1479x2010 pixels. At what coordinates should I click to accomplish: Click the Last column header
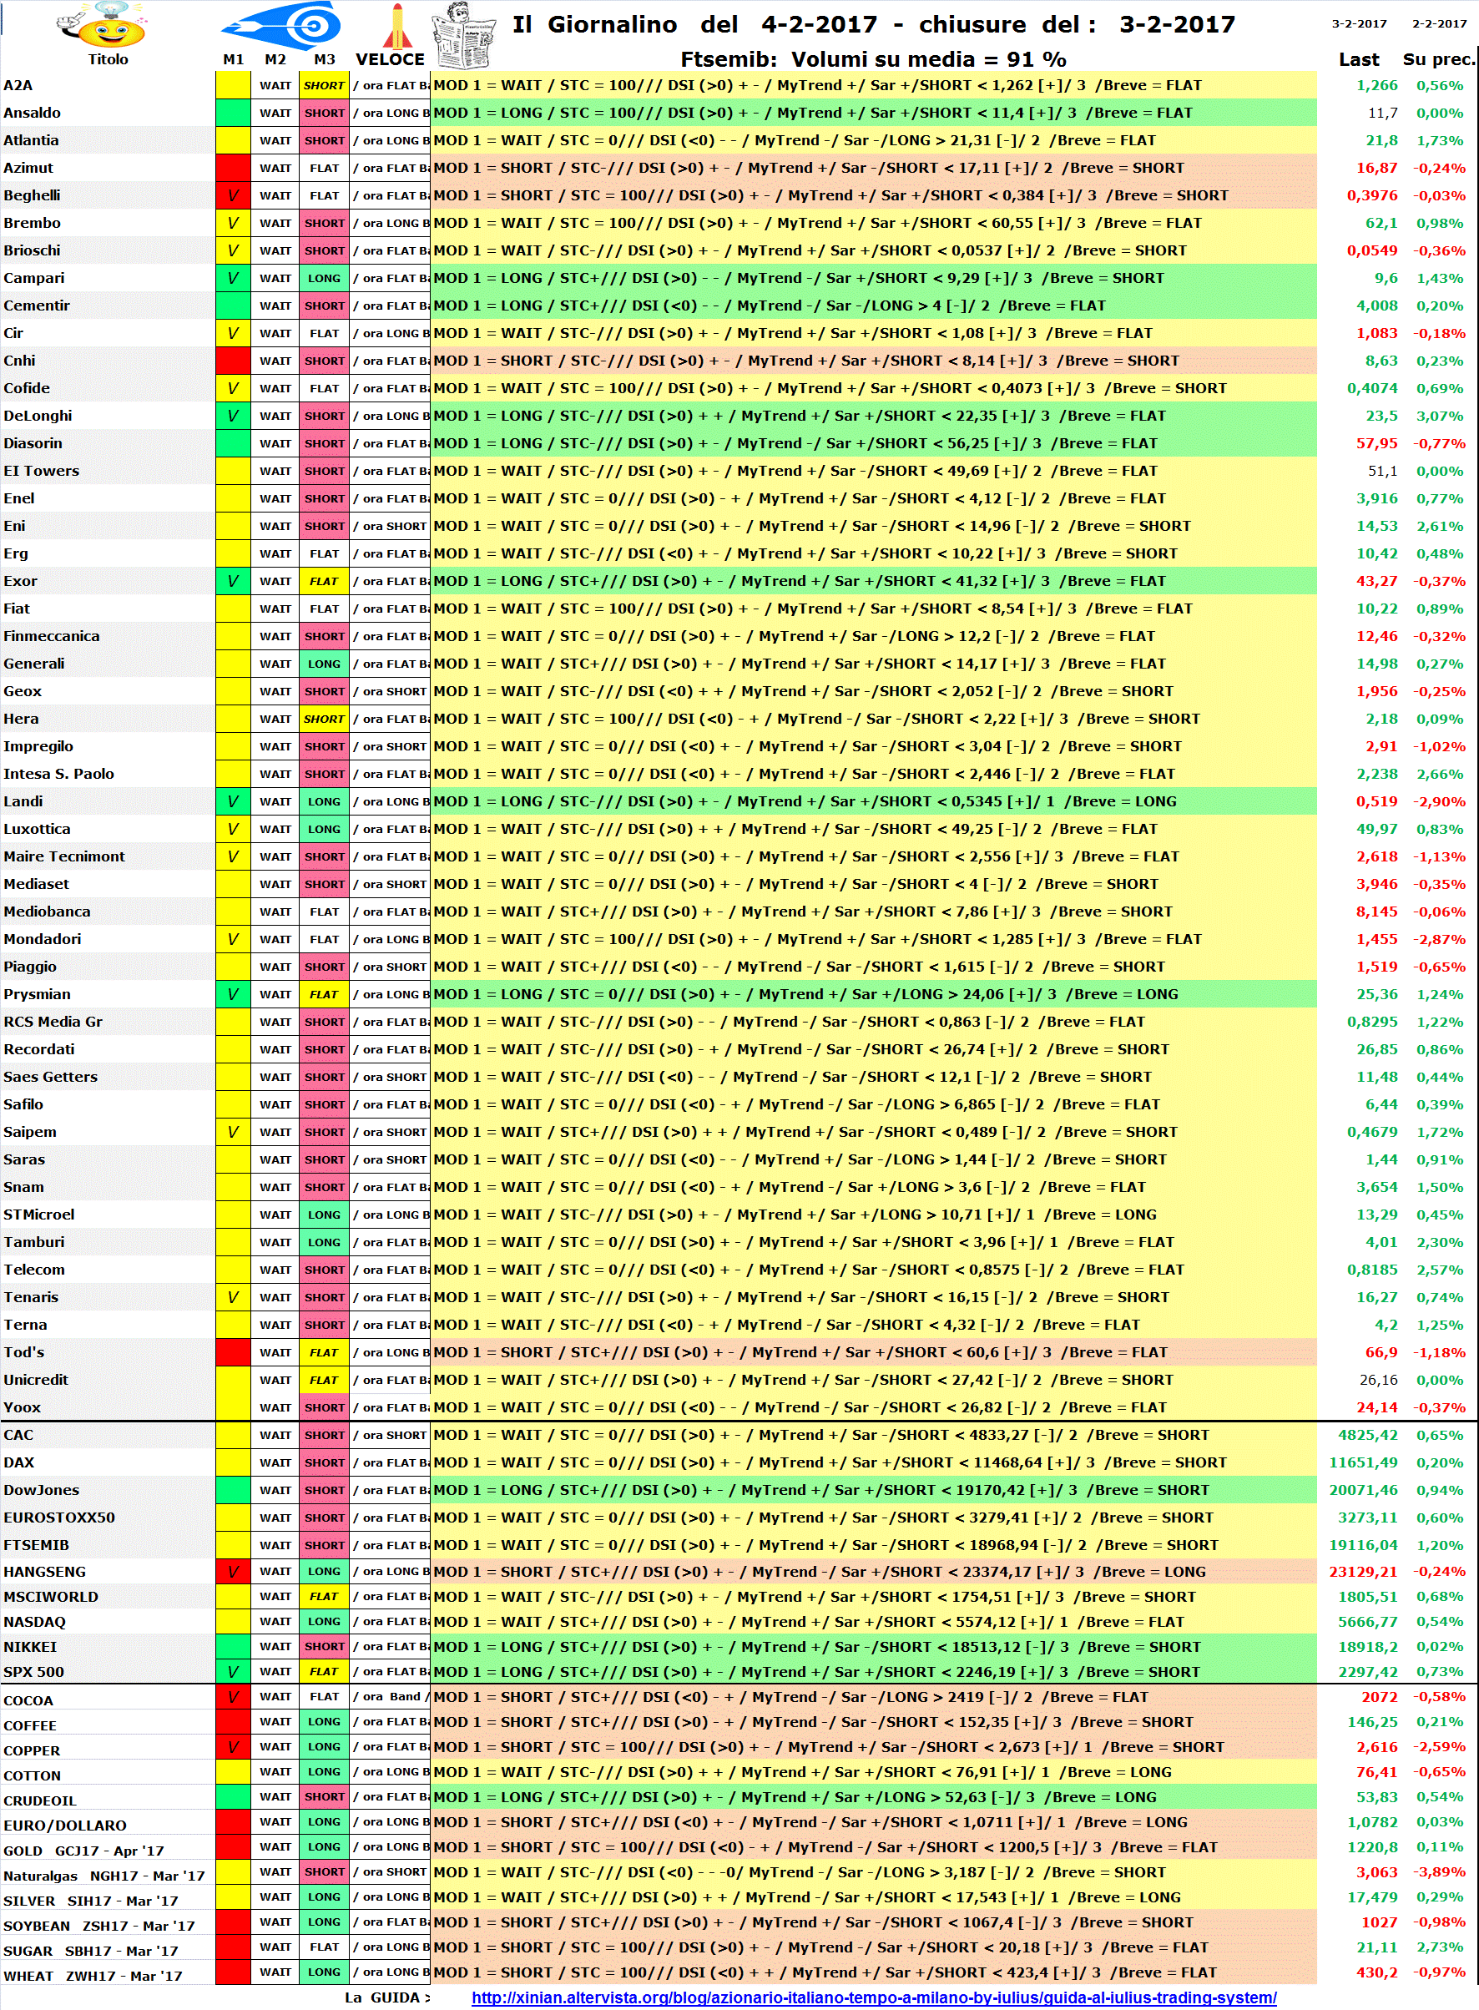pos(1358,59)
